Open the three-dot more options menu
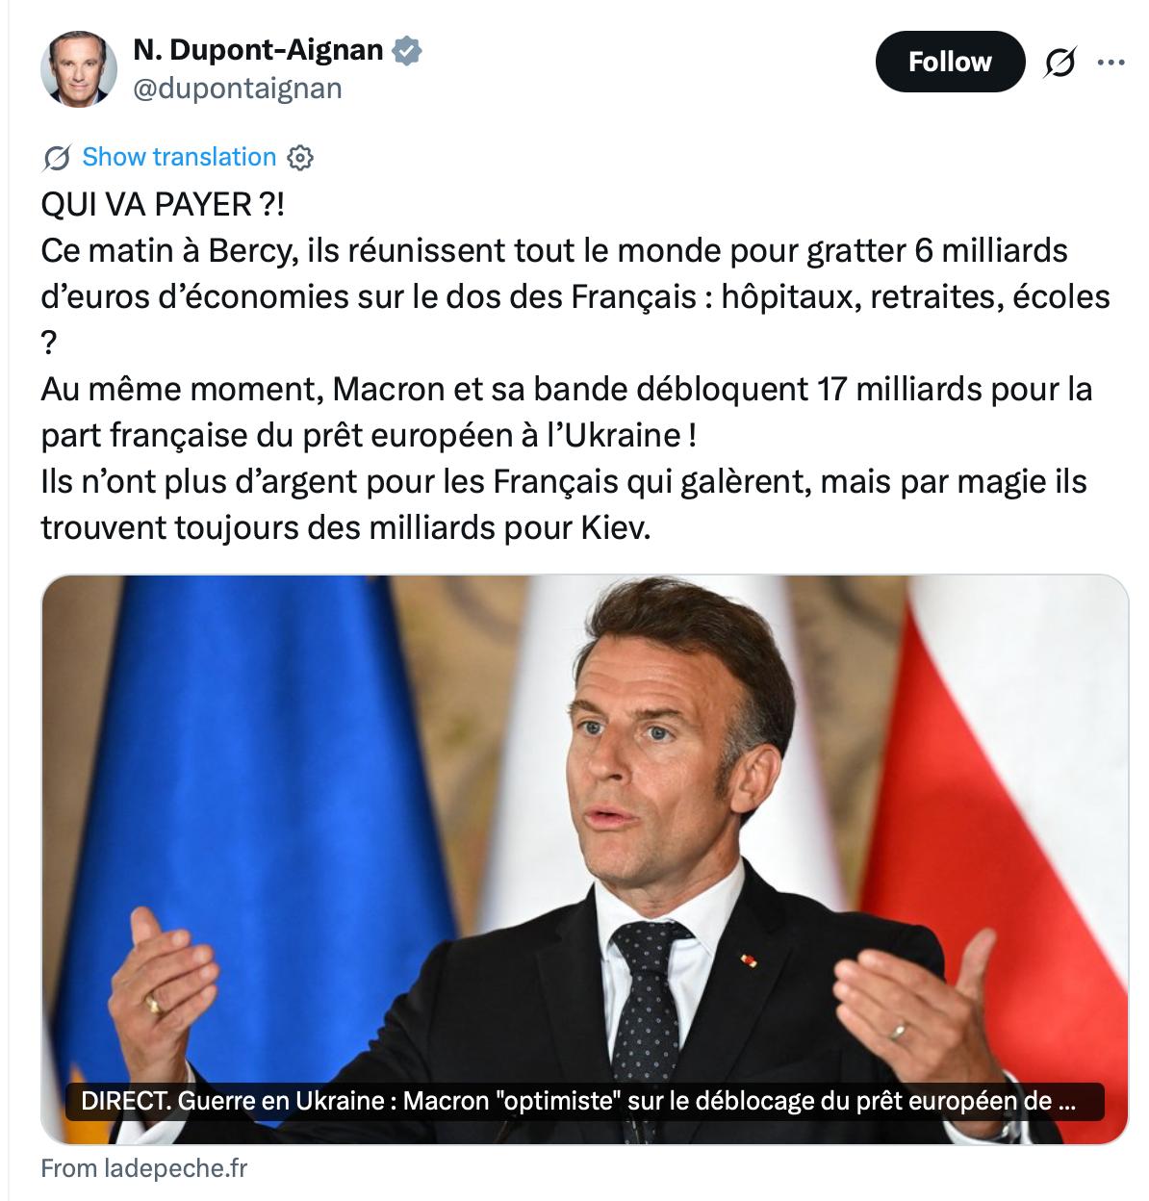Screen dimensions: 1149x1201 1111,63
